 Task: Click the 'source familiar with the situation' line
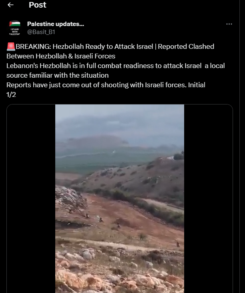58,75
